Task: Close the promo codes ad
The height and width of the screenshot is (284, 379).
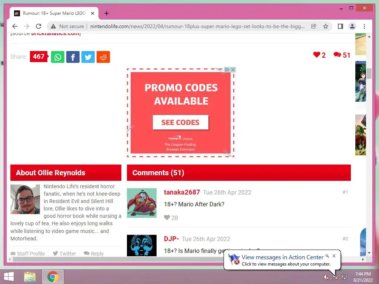Action: (233, 70)
